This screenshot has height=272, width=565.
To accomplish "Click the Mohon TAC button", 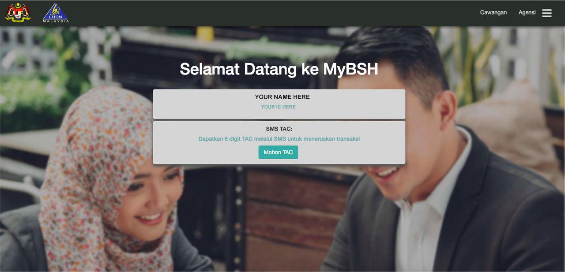I will tap(278, 152).
